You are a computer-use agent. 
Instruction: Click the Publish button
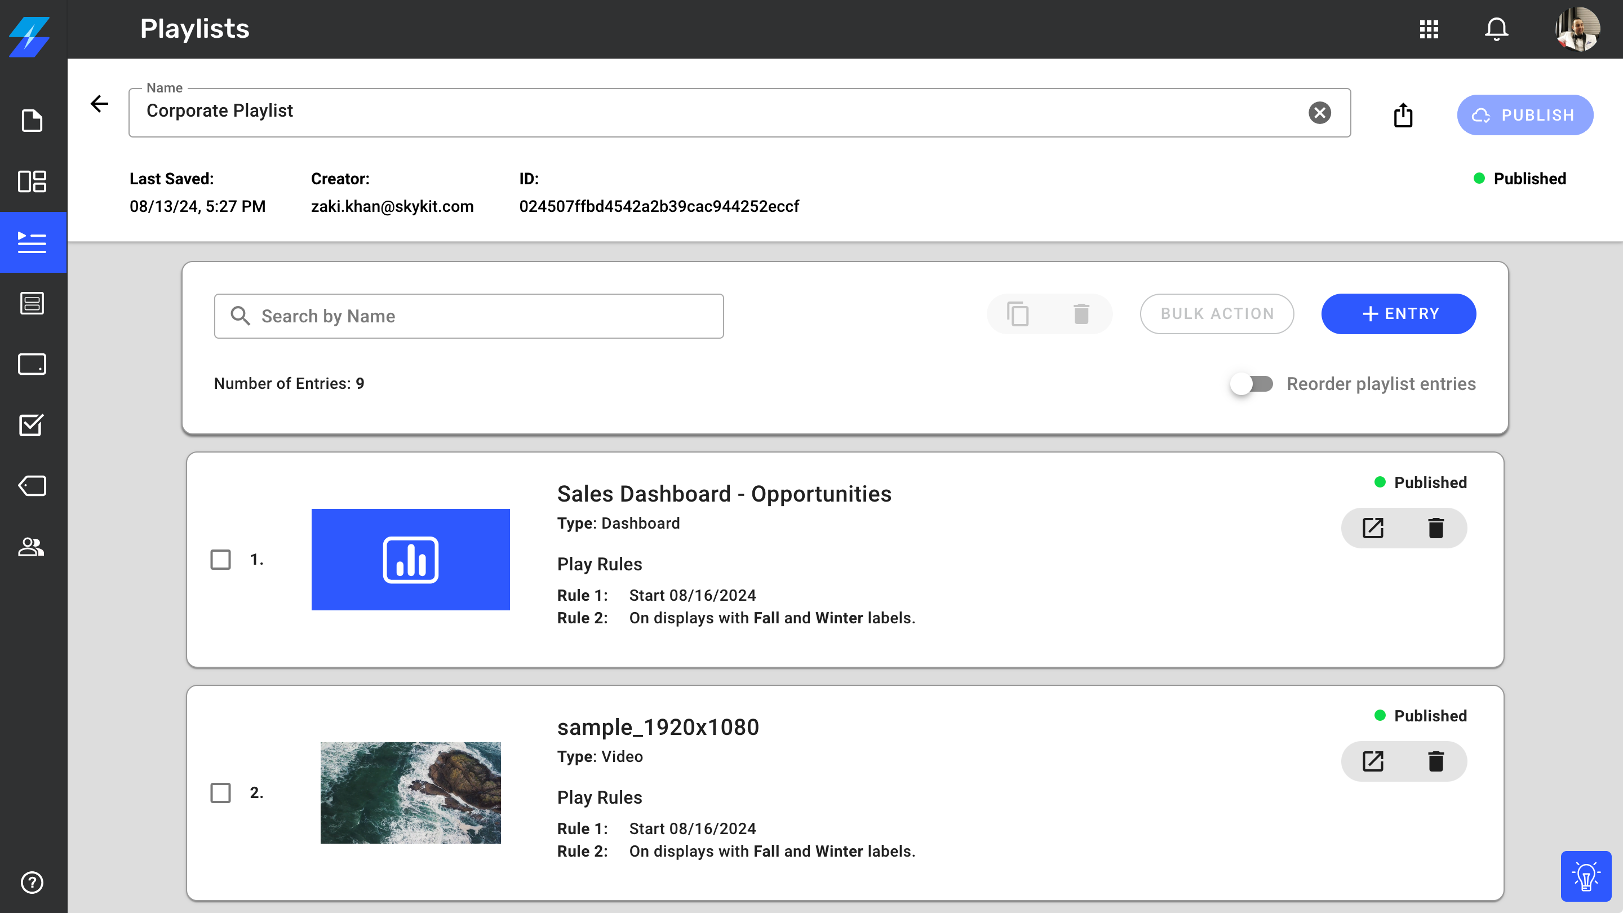pyautogui.click(x=1526, y=114)
